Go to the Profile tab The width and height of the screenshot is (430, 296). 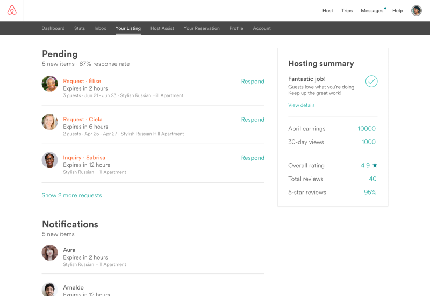click(236, 28)
